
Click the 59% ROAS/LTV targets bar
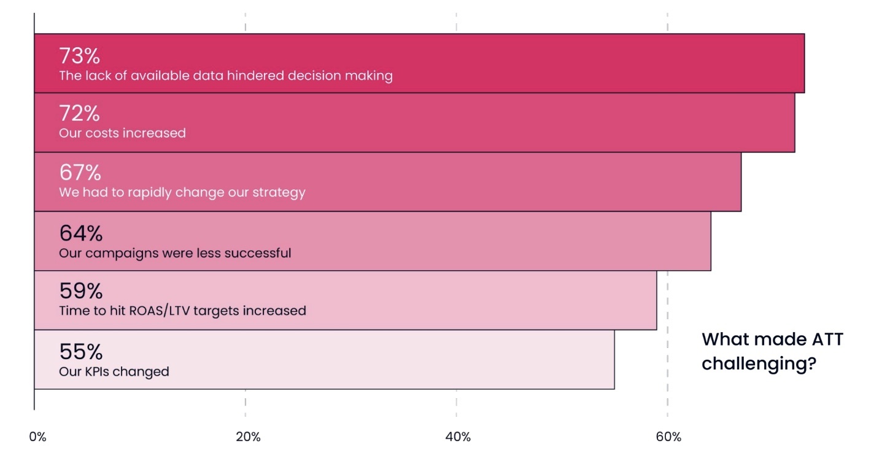(x=346, y=300)
